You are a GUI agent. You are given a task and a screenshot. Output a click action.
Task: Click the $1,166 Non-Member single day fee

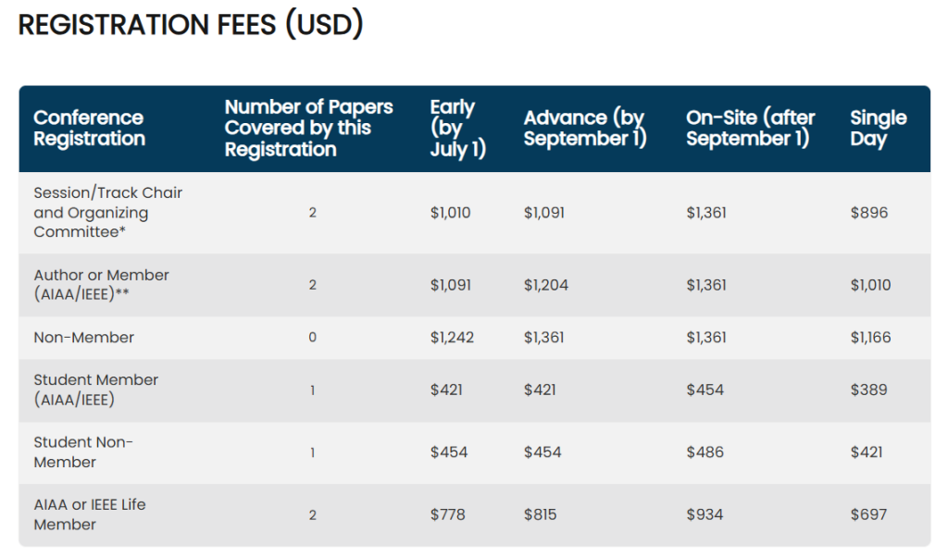coord(870,338)
